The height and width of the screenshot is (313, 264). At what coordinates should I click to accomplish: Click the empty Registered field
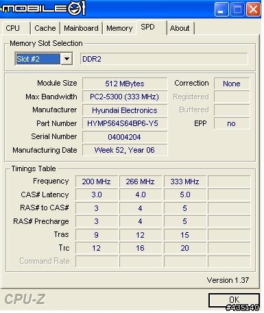click(232, 97)
